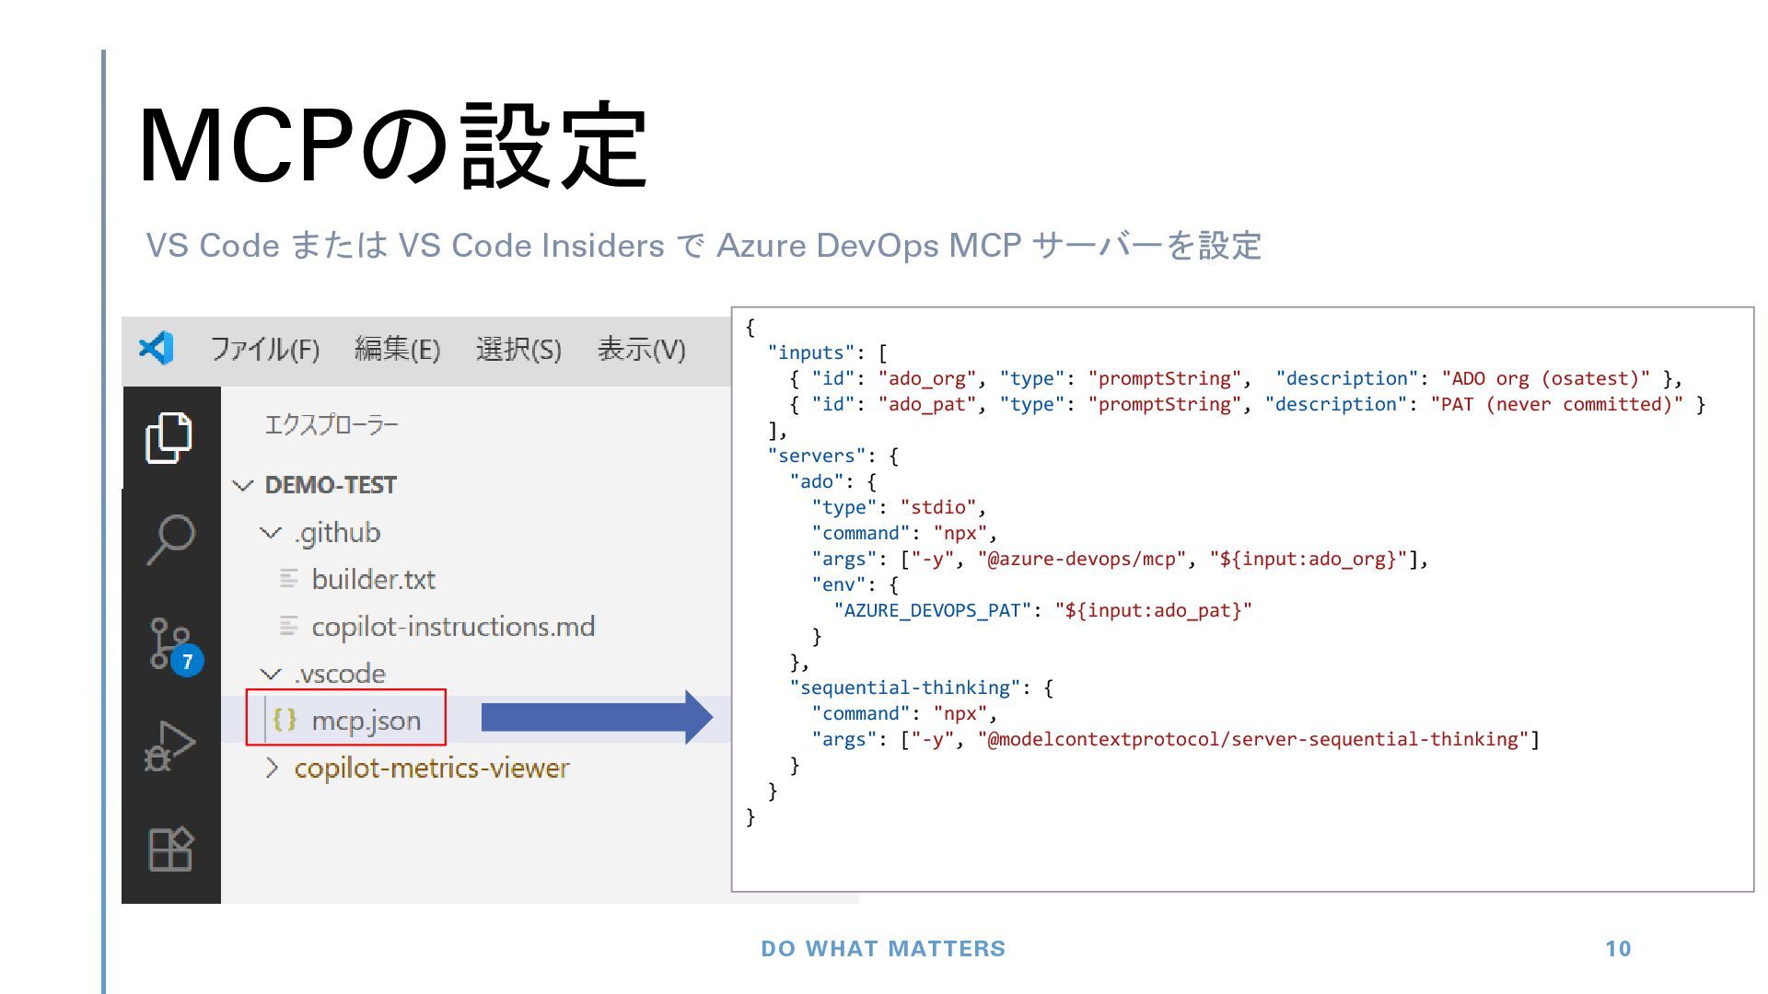
Task: Click the slide page number 10
Action: 1618,949
